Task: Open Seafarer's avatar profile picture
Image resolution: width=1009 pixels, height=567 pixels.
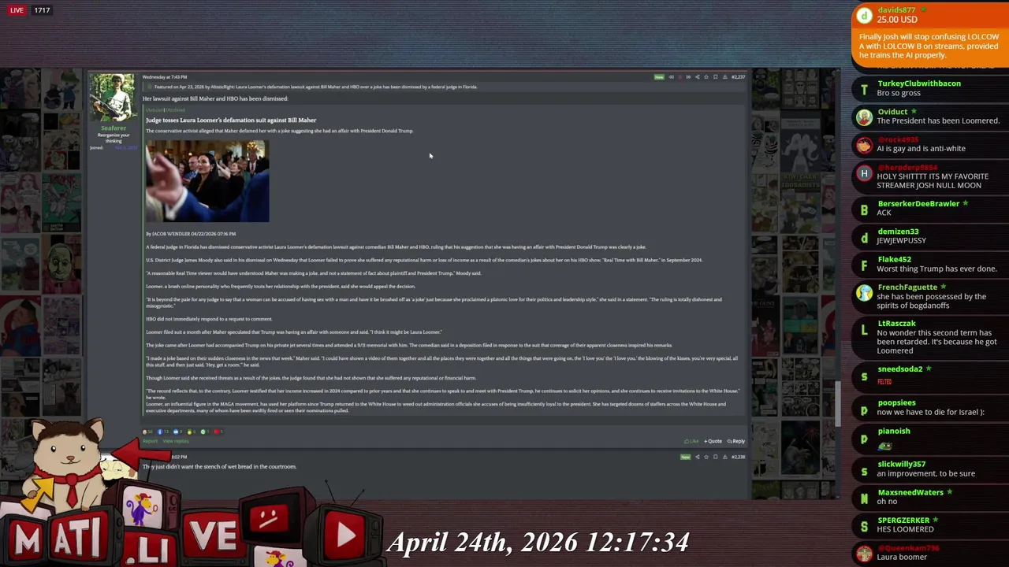Action: [x=112, y=98]
